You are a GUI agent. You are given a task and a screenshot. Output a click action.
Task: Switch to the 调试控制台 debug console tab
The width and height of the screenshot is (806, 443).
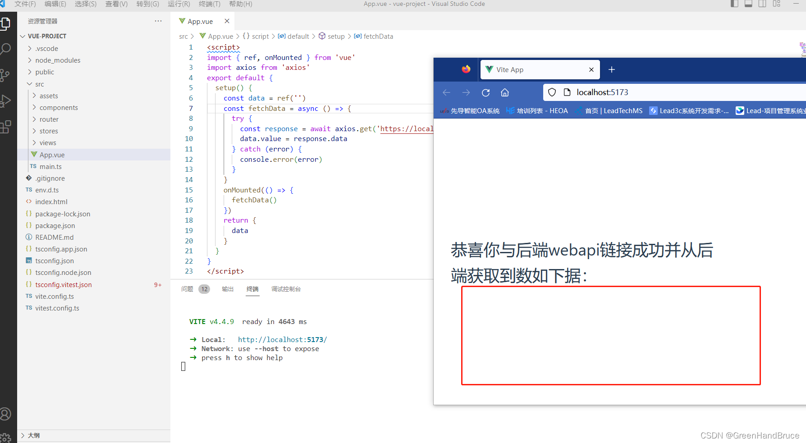click(286, 289)
